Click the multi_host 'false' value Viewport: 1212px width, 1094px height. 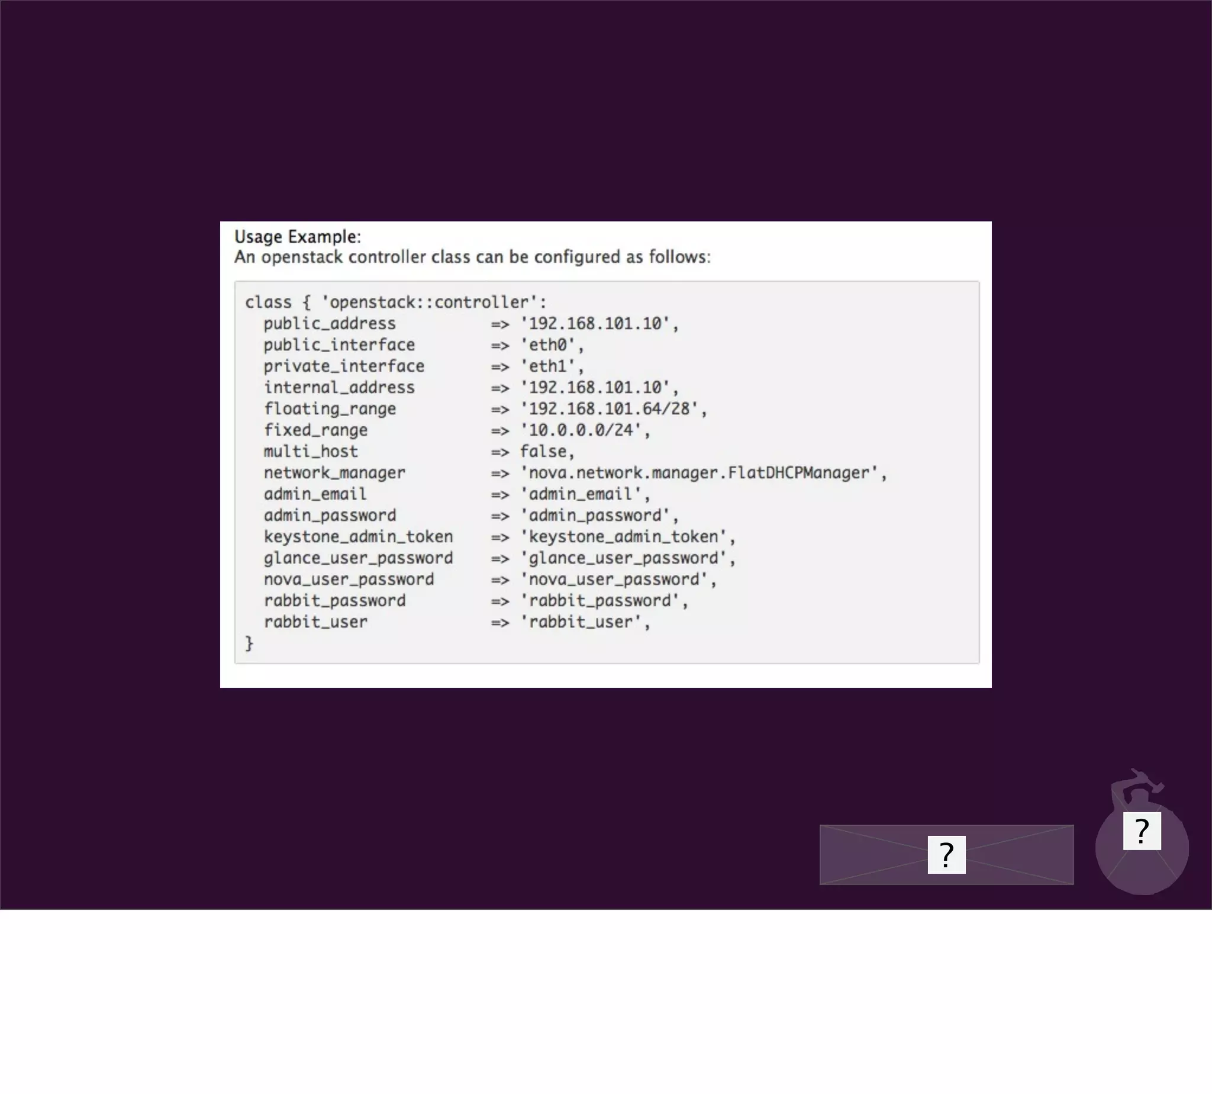544,452
